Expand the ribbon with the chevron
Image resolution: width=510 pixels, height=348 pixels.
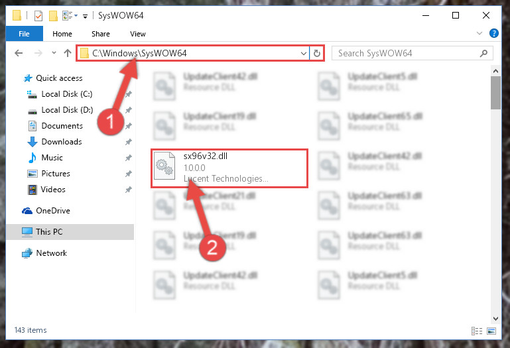pyautogui.click(x=479, y=33)
